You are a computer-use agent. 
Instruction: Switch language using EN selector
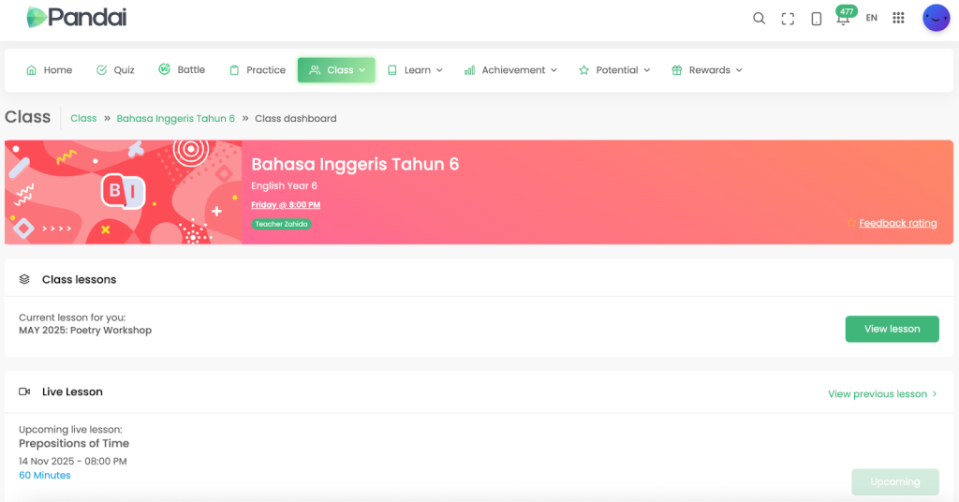click(x=871, y=18)
